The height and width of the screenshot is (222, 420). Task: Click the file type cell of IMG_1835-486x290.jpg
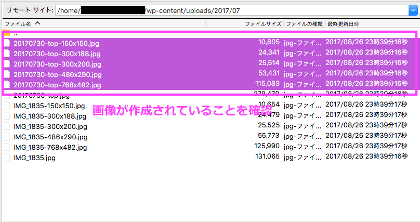[x=303, y=136]
